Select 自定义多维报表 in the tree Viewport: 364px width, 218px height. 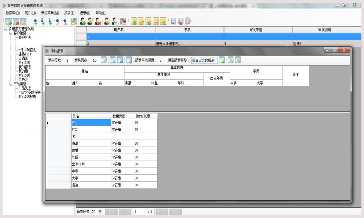tap(29, 92)
